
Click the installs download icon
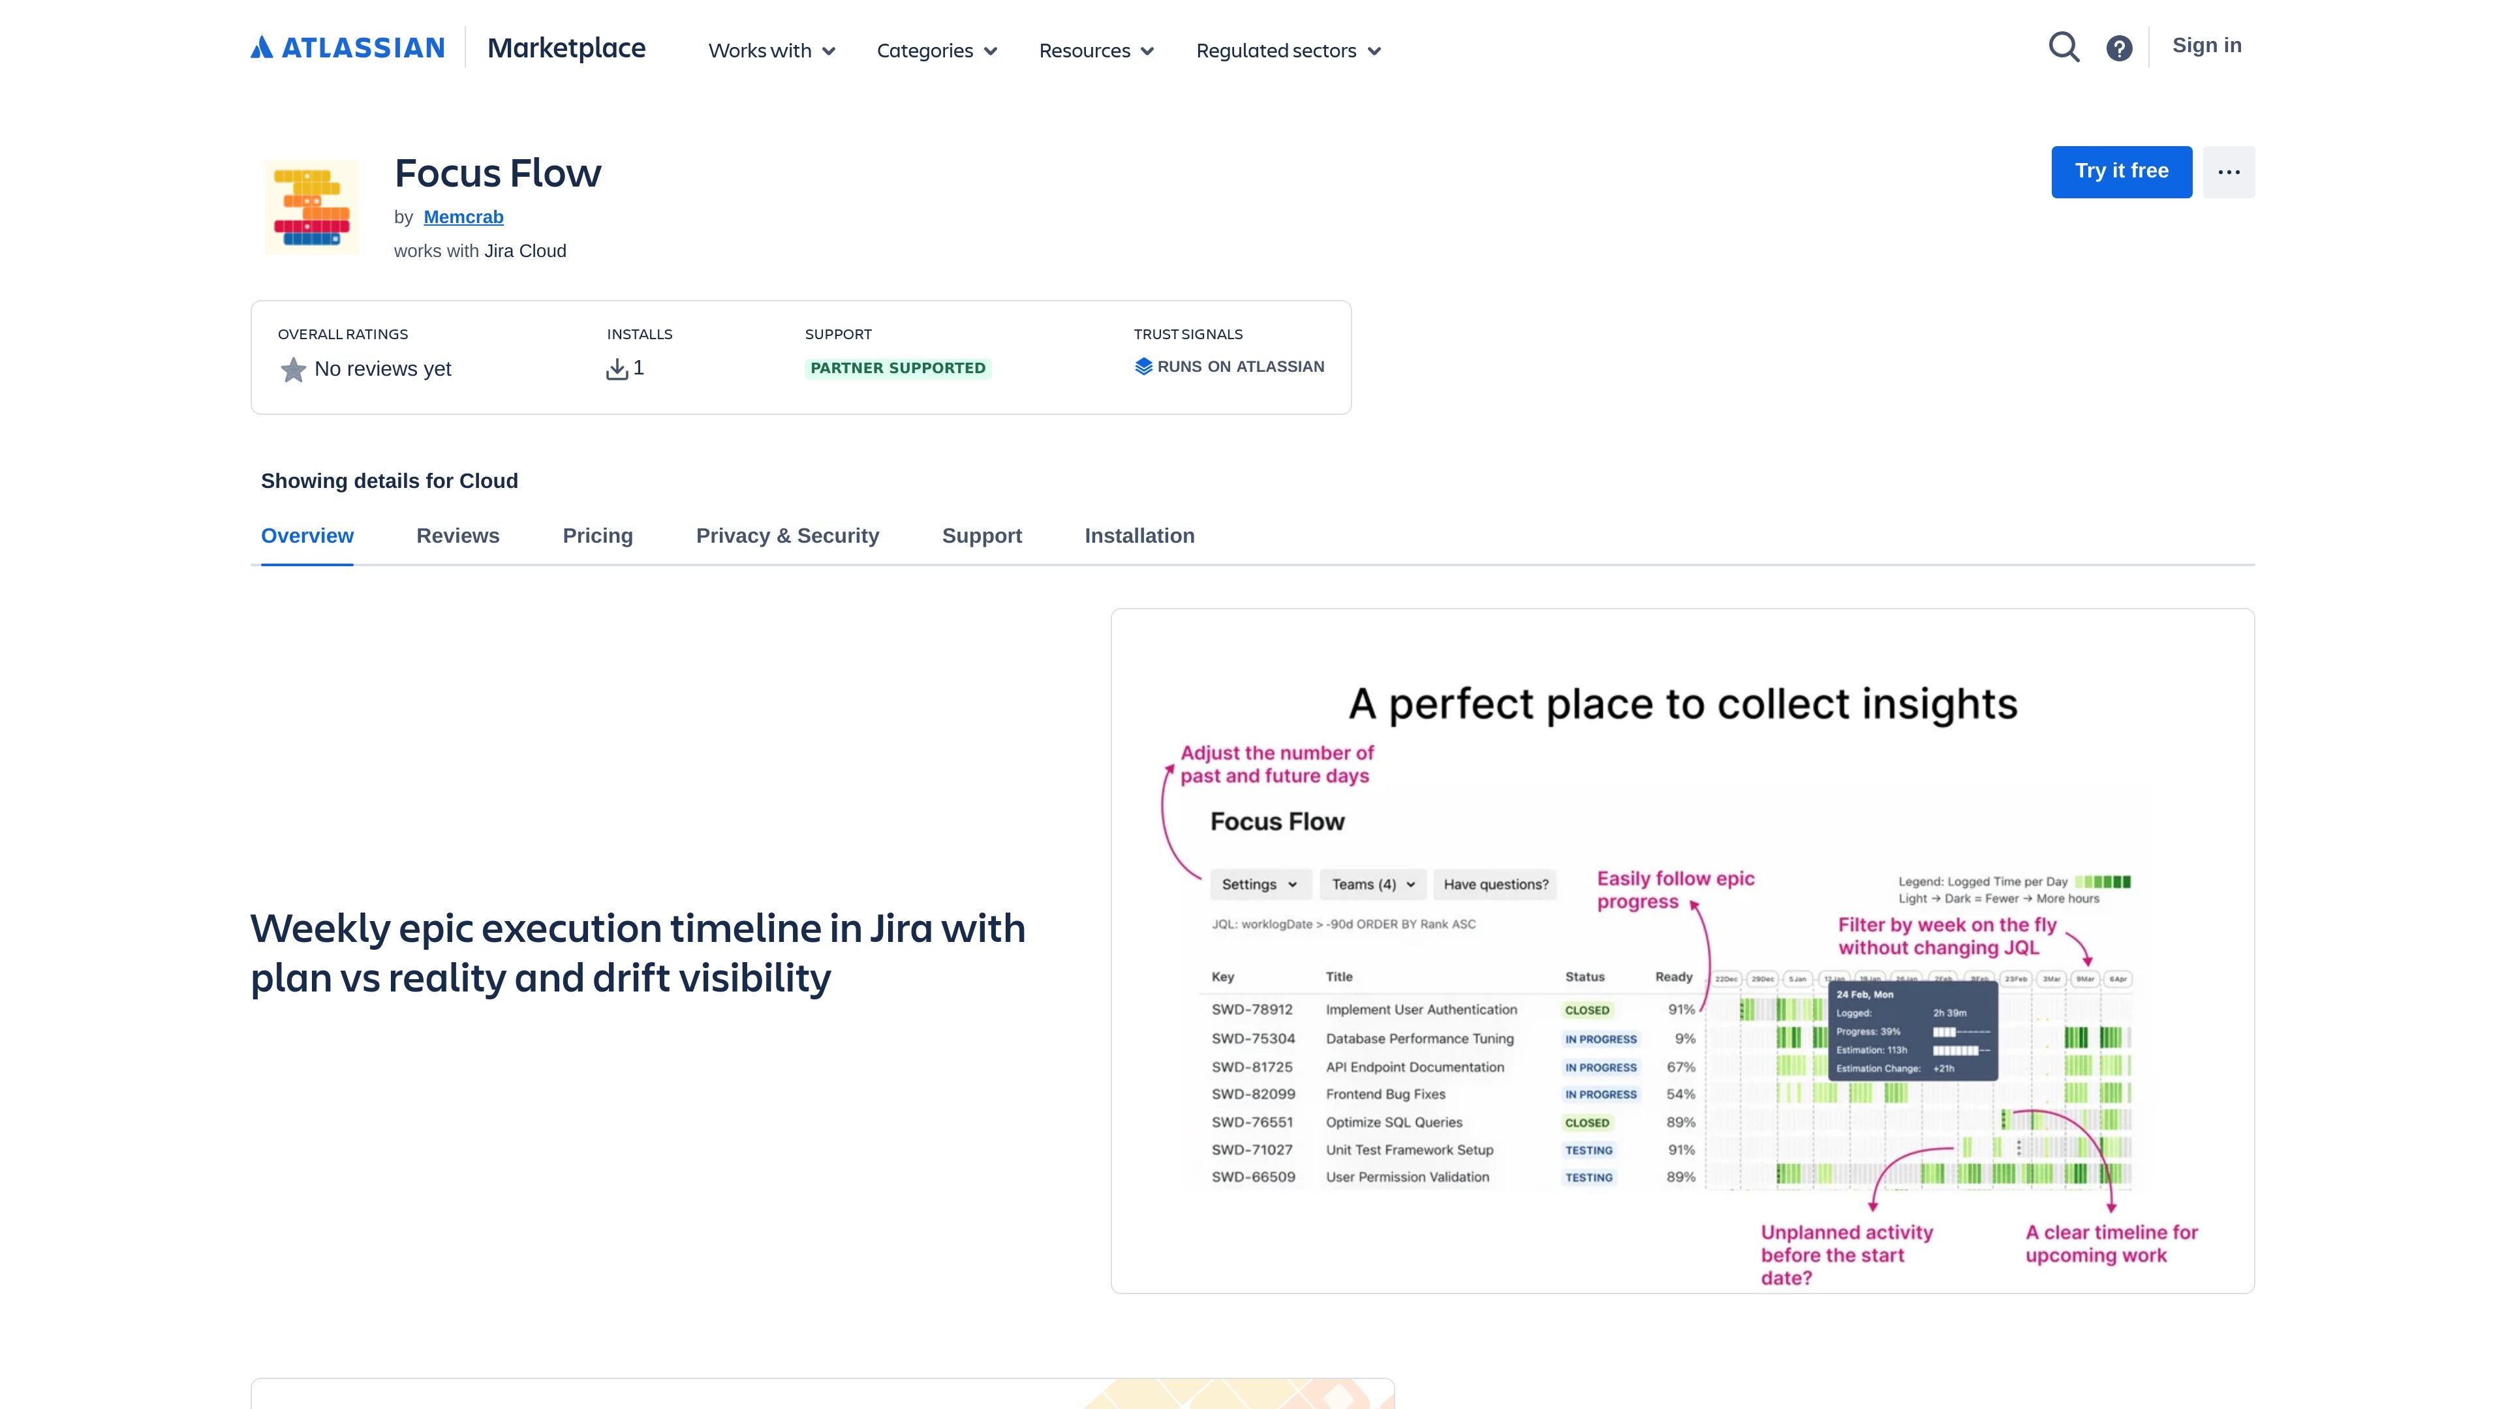pyautogui.click(x=617, y=369)
